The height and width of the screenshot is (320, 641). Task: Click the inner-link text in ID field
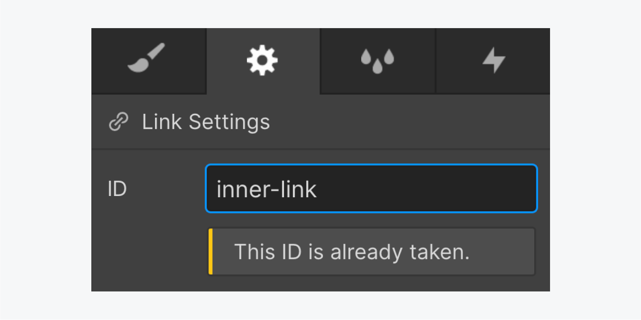coord(266,190)
